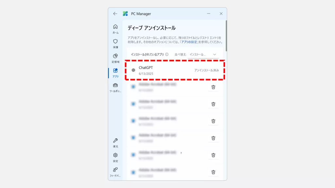Go back with the arrow icon

pos(115,14)
